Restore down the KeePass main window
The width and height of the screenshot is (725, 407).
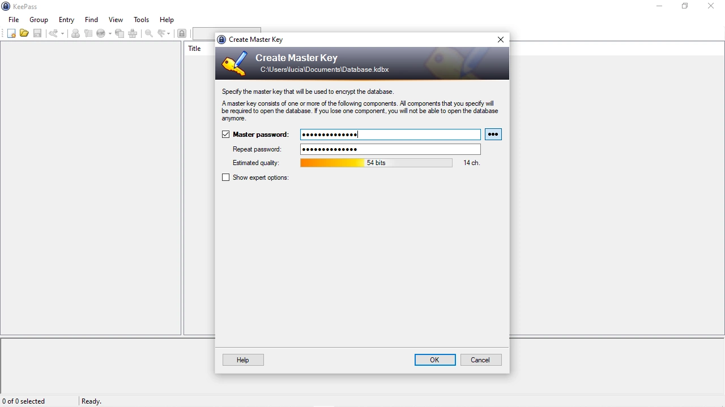pos(685,6)
